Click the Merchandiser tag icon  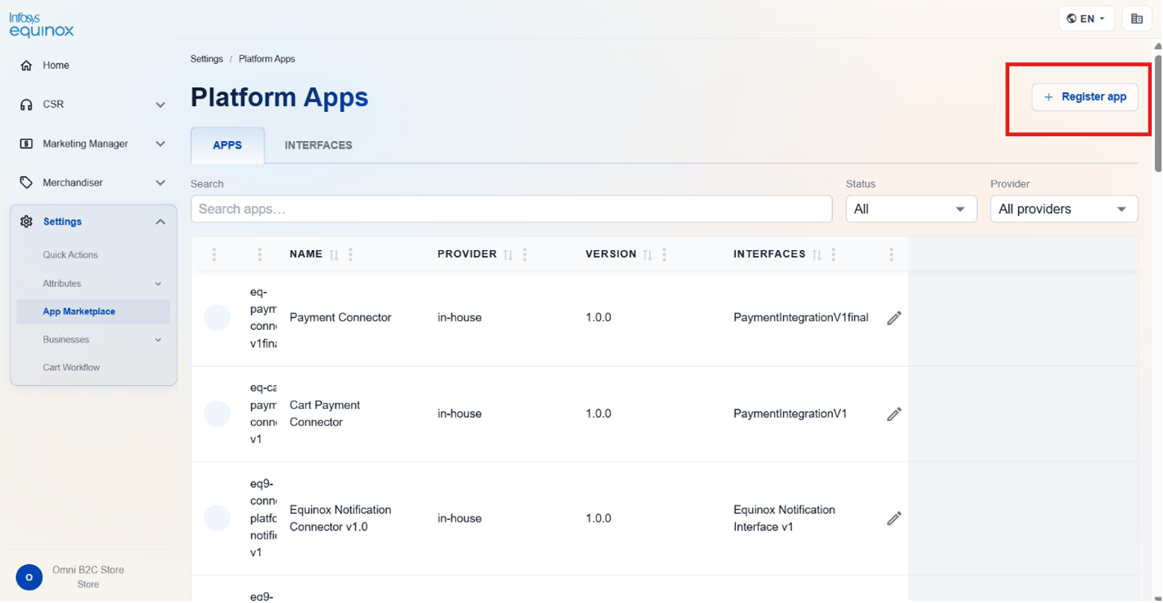click(26, 183)
